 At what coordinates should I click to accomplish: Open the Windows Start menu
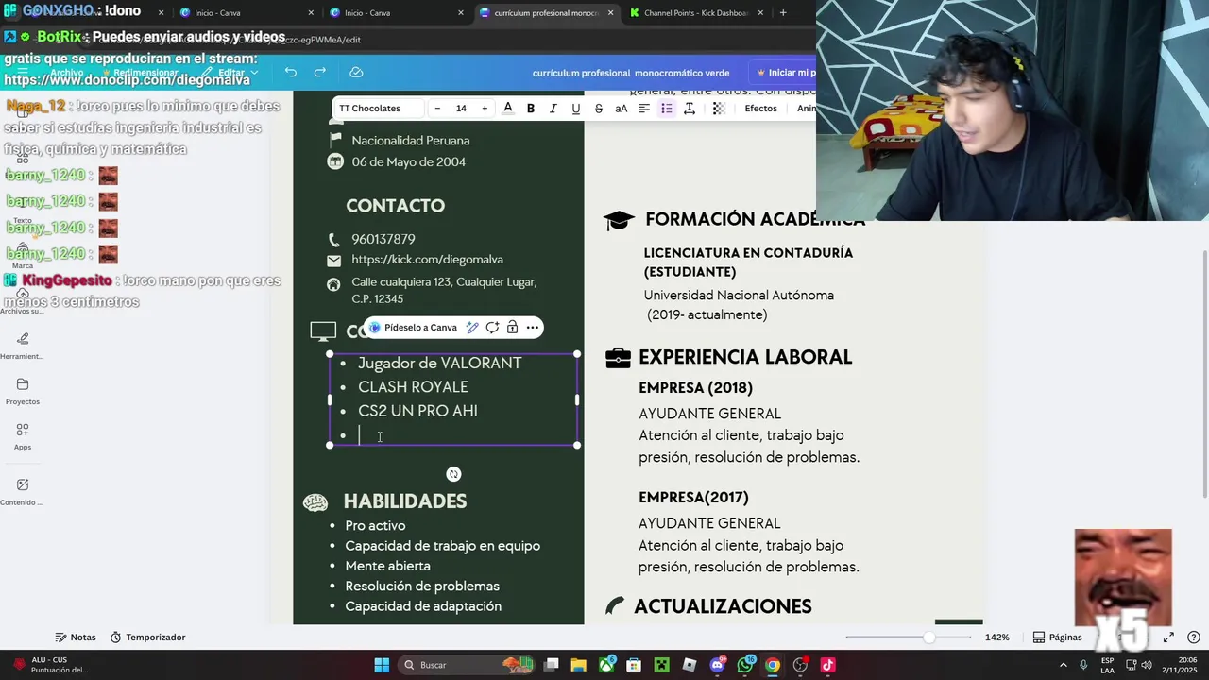pyautogui.click(x=382, y=665)
